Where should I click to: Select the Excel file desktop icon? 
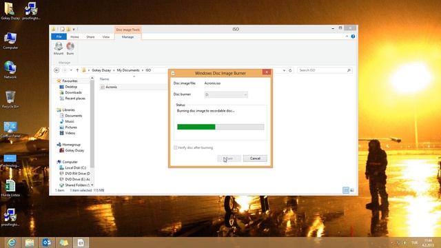pos(10,188)
